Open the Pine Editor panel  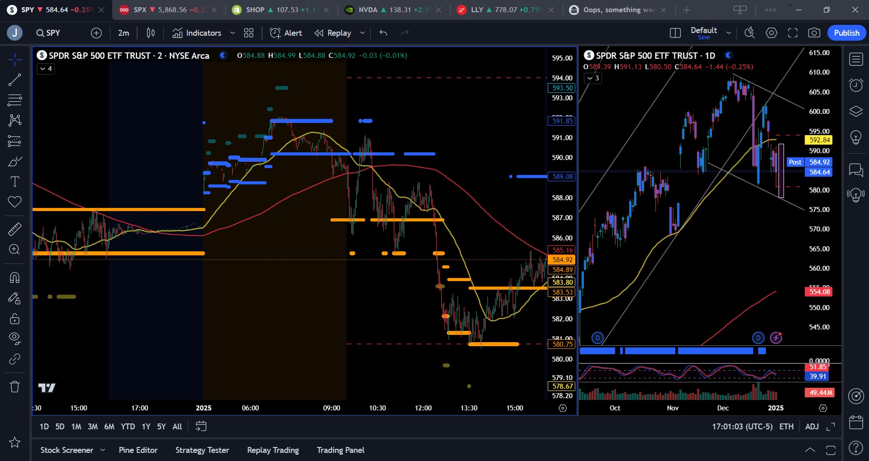138,450
